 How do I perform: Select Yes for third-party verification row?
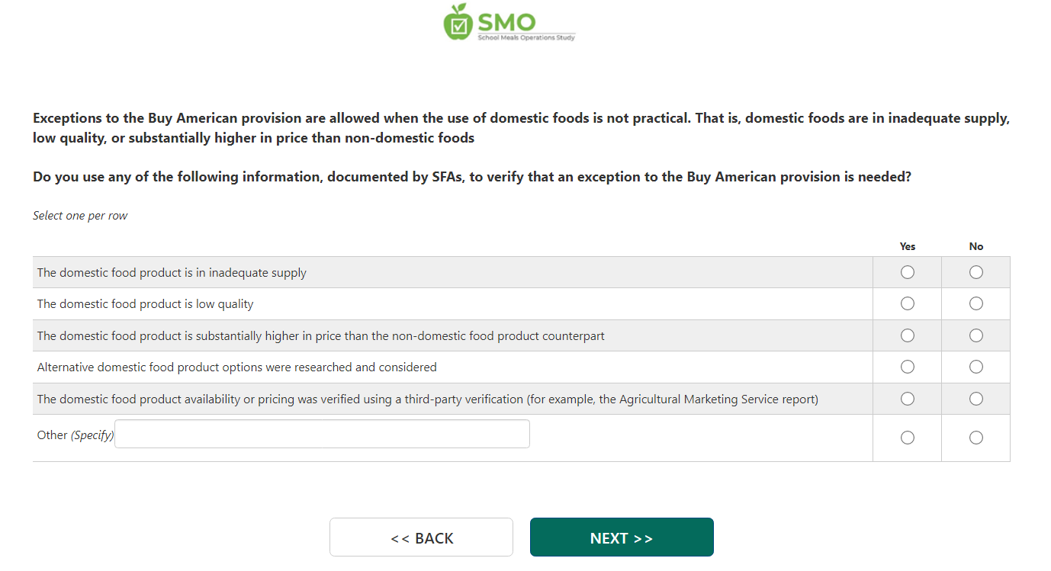(907, 399)
